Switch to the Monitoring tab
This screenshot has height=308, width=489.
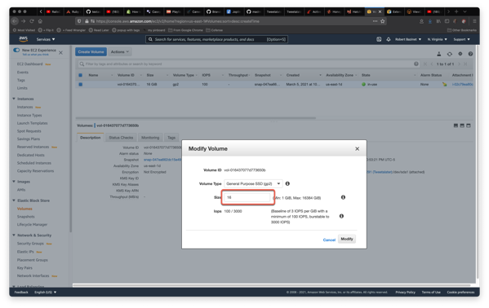click(150, 138)
